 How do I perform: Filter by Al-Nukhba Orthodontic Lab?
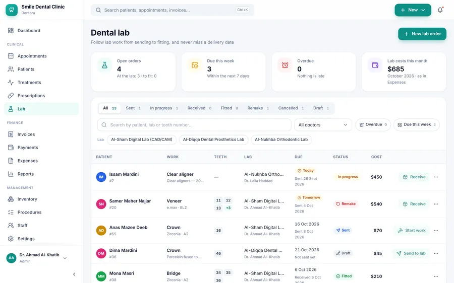[281, 139]
